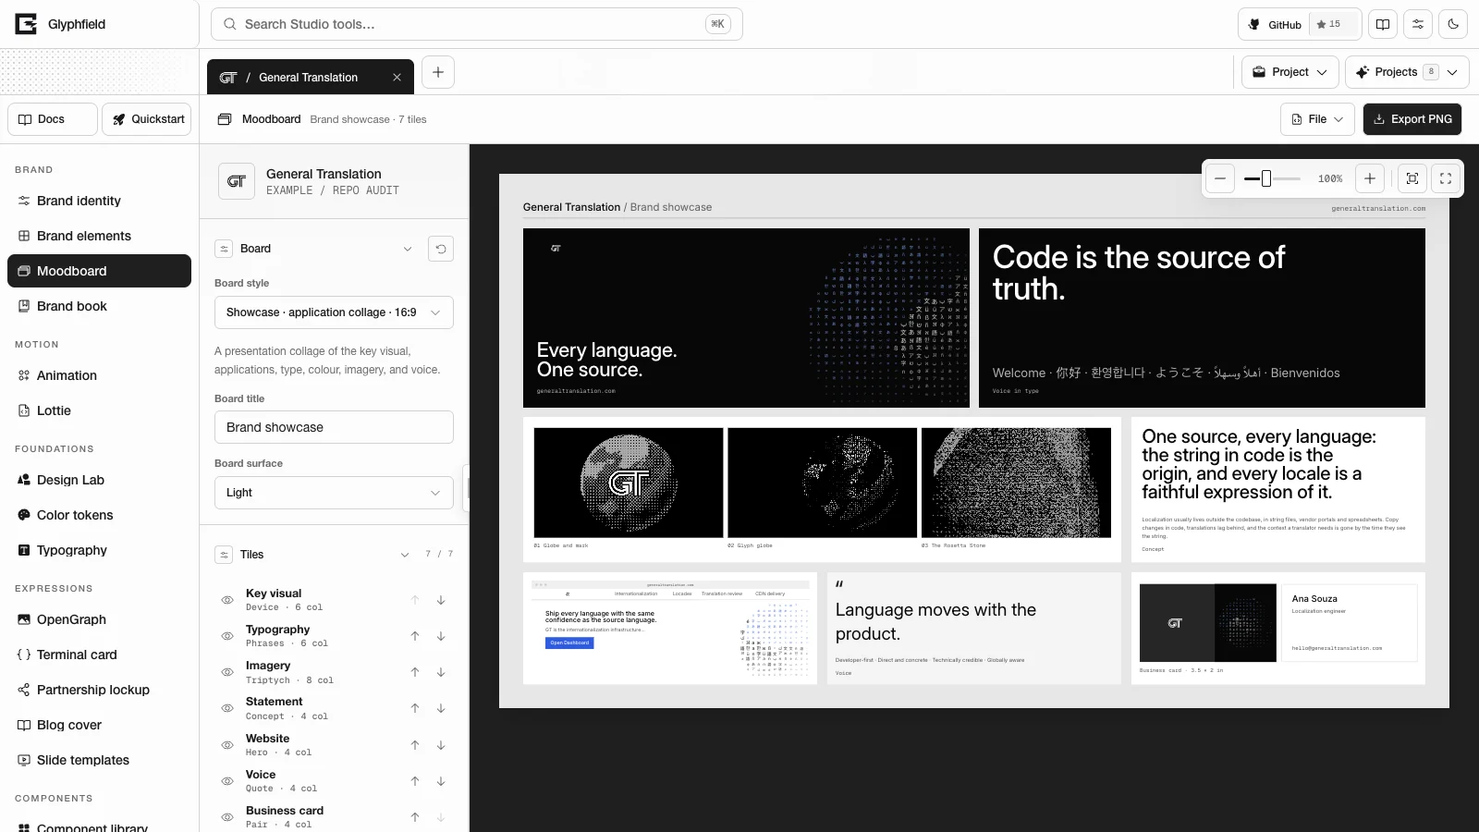Open the Board surface Light dropdown

point(334,493)
